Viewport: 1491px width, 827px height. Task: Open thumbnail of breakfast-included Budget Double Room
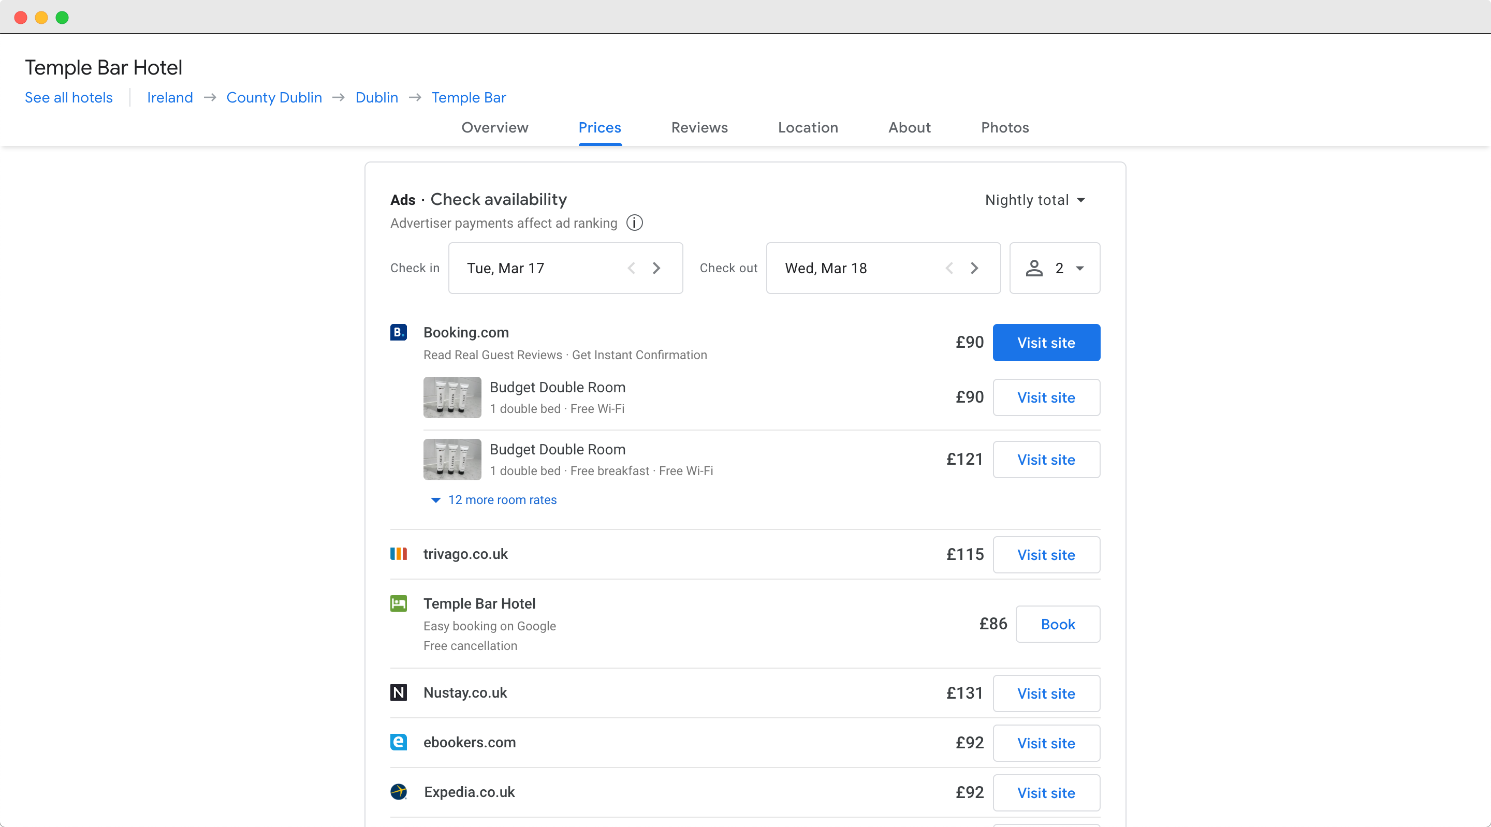(452, 460)
